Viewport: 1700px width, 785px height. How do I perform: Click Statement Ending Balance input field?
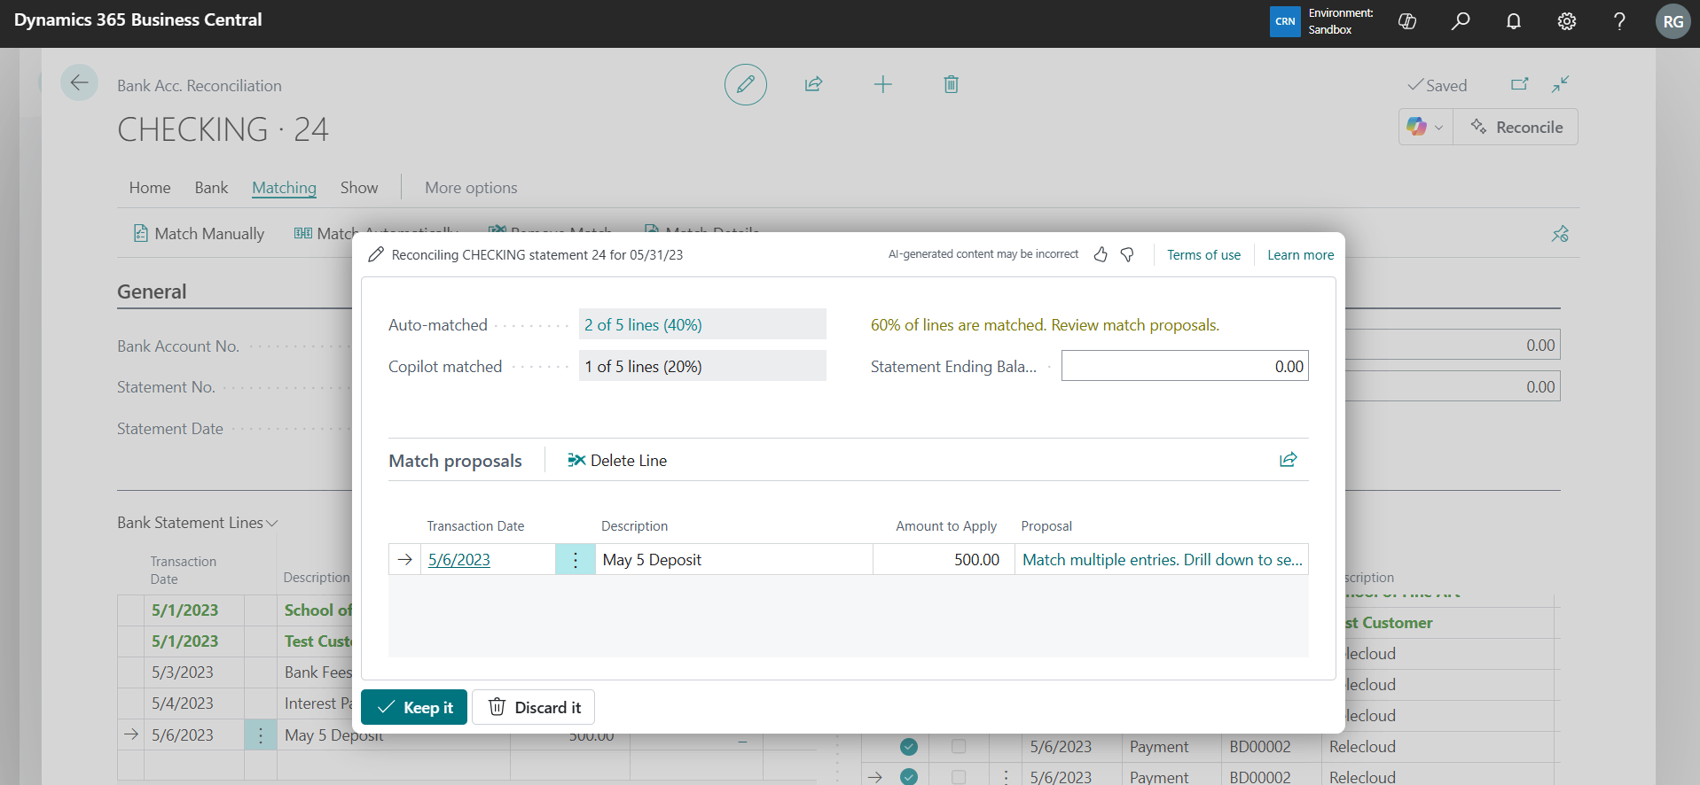tap(1185, 366)
